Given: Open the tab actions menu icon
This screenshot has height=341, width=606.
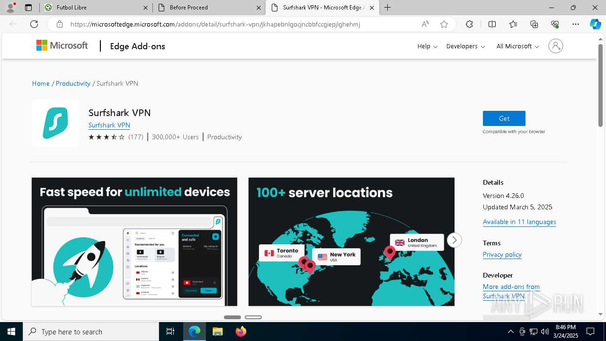Looking at the screenshot, I should click(x=28, y=8).
